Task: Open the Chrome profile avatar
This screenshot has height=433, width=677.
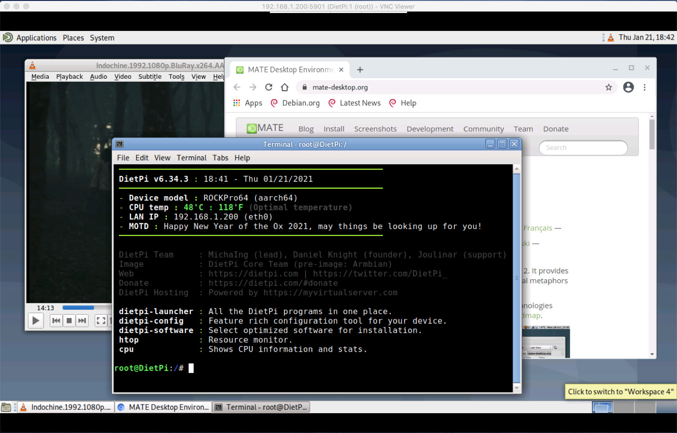Action: (x=628, y=87)
